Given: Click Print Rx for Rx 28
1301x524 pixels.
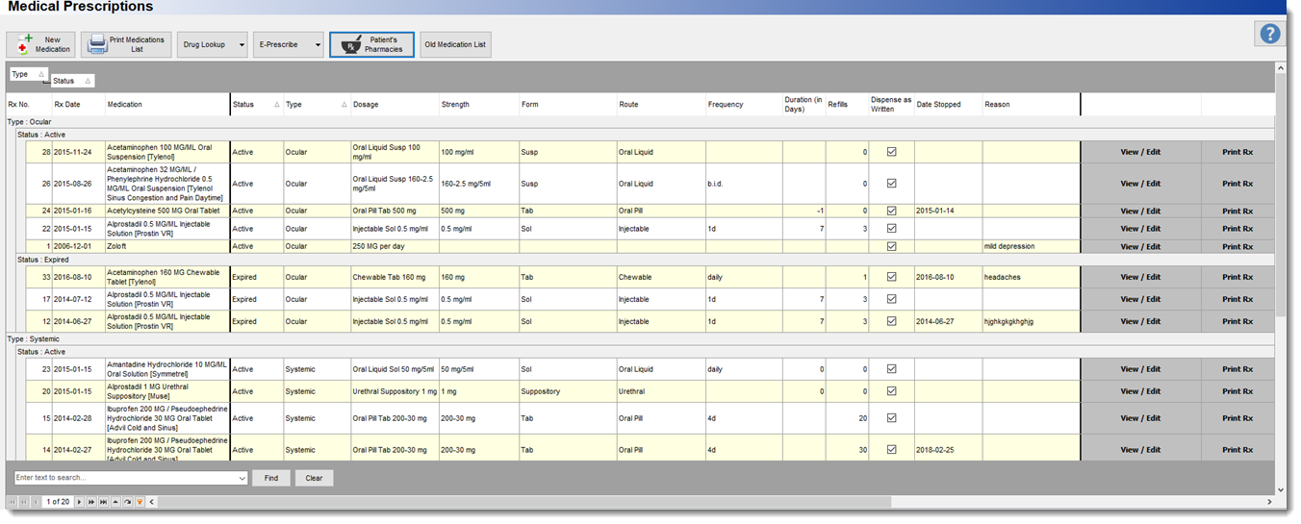Looking at the screenshot, I should tap(1237, 152).
